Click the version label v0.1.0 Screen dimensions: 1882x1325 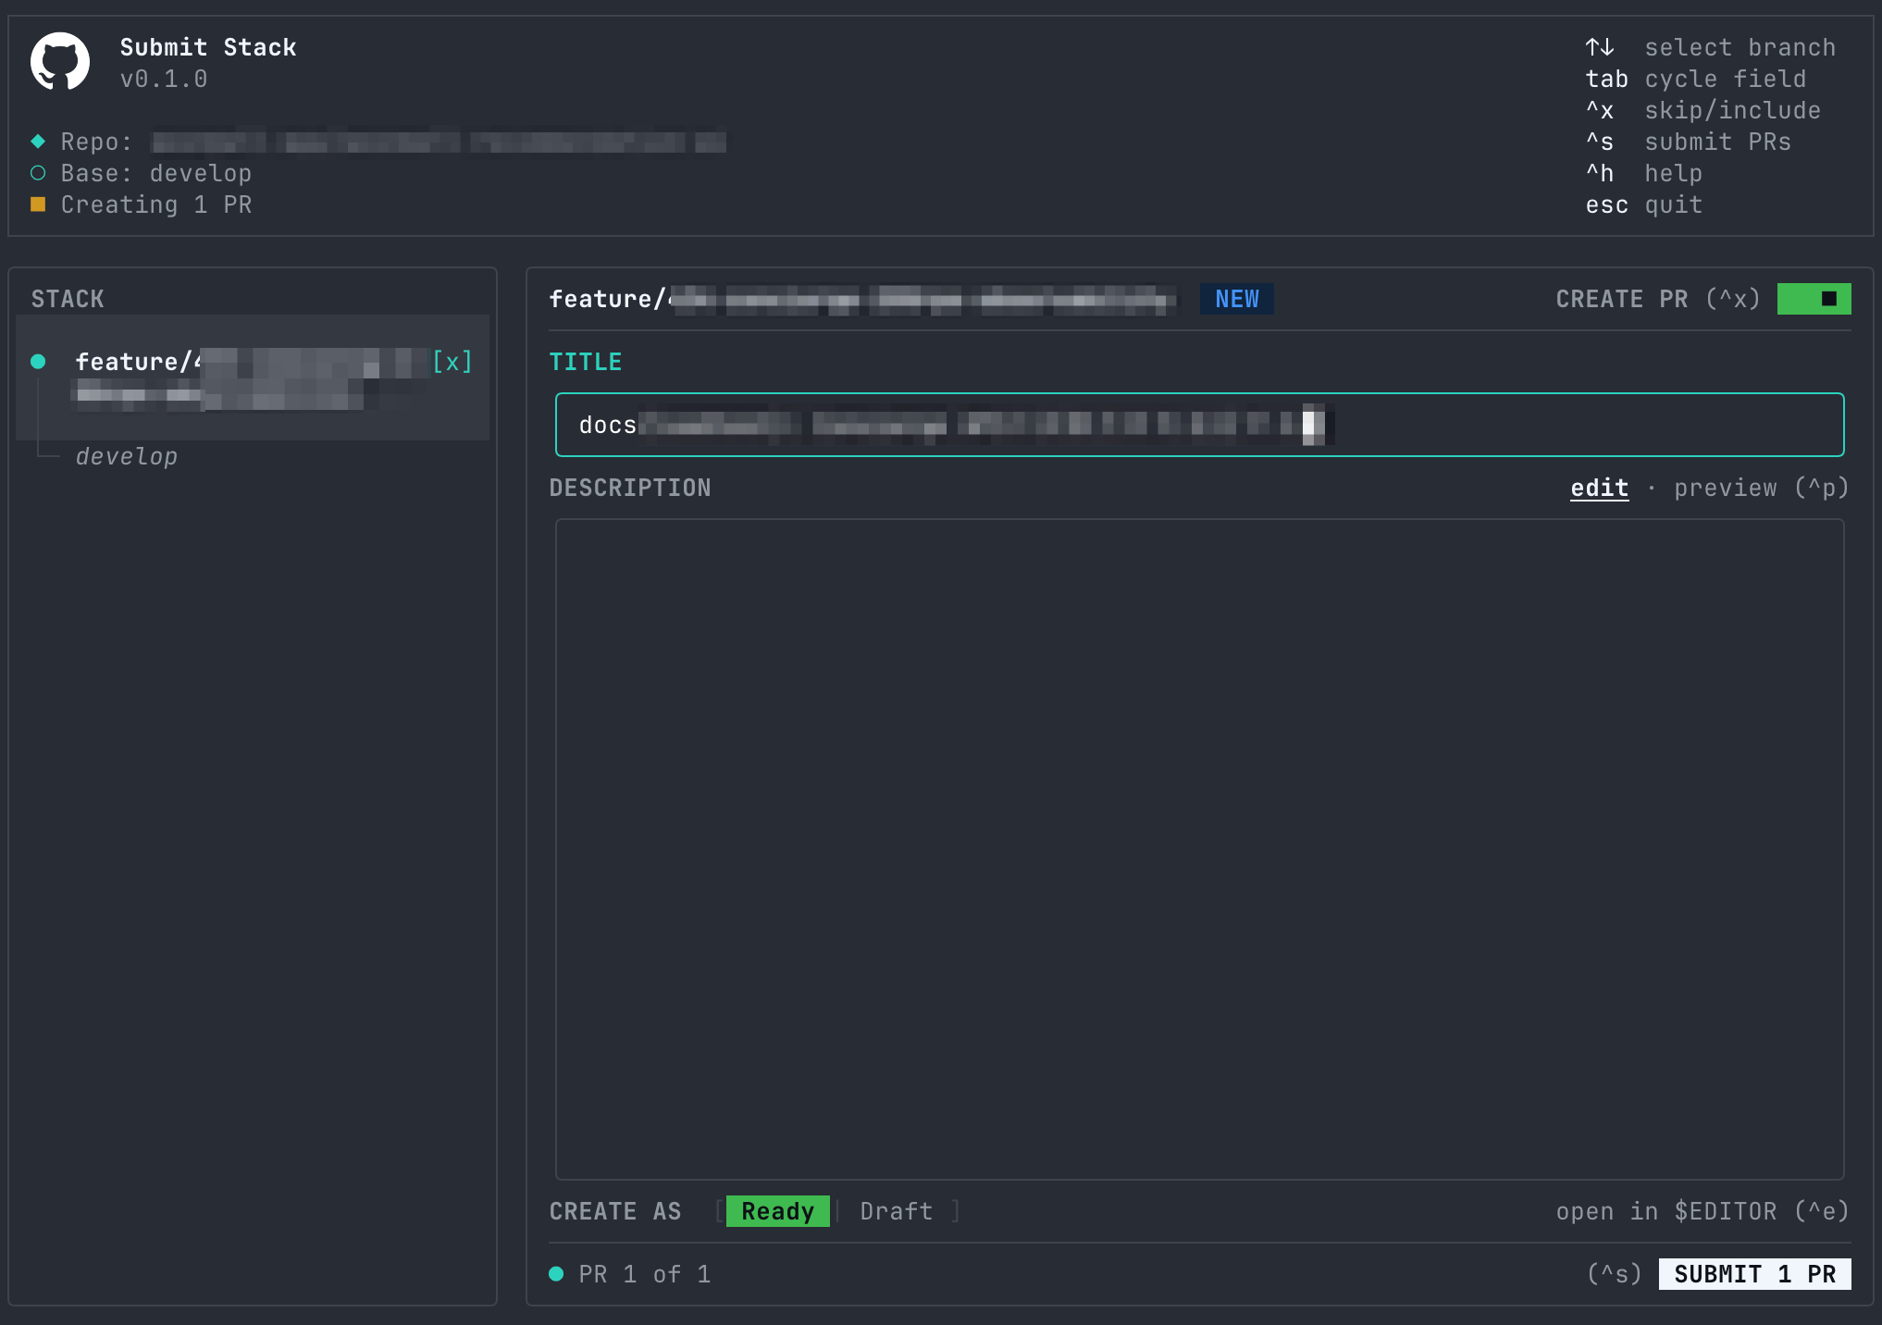coord(164,79)
